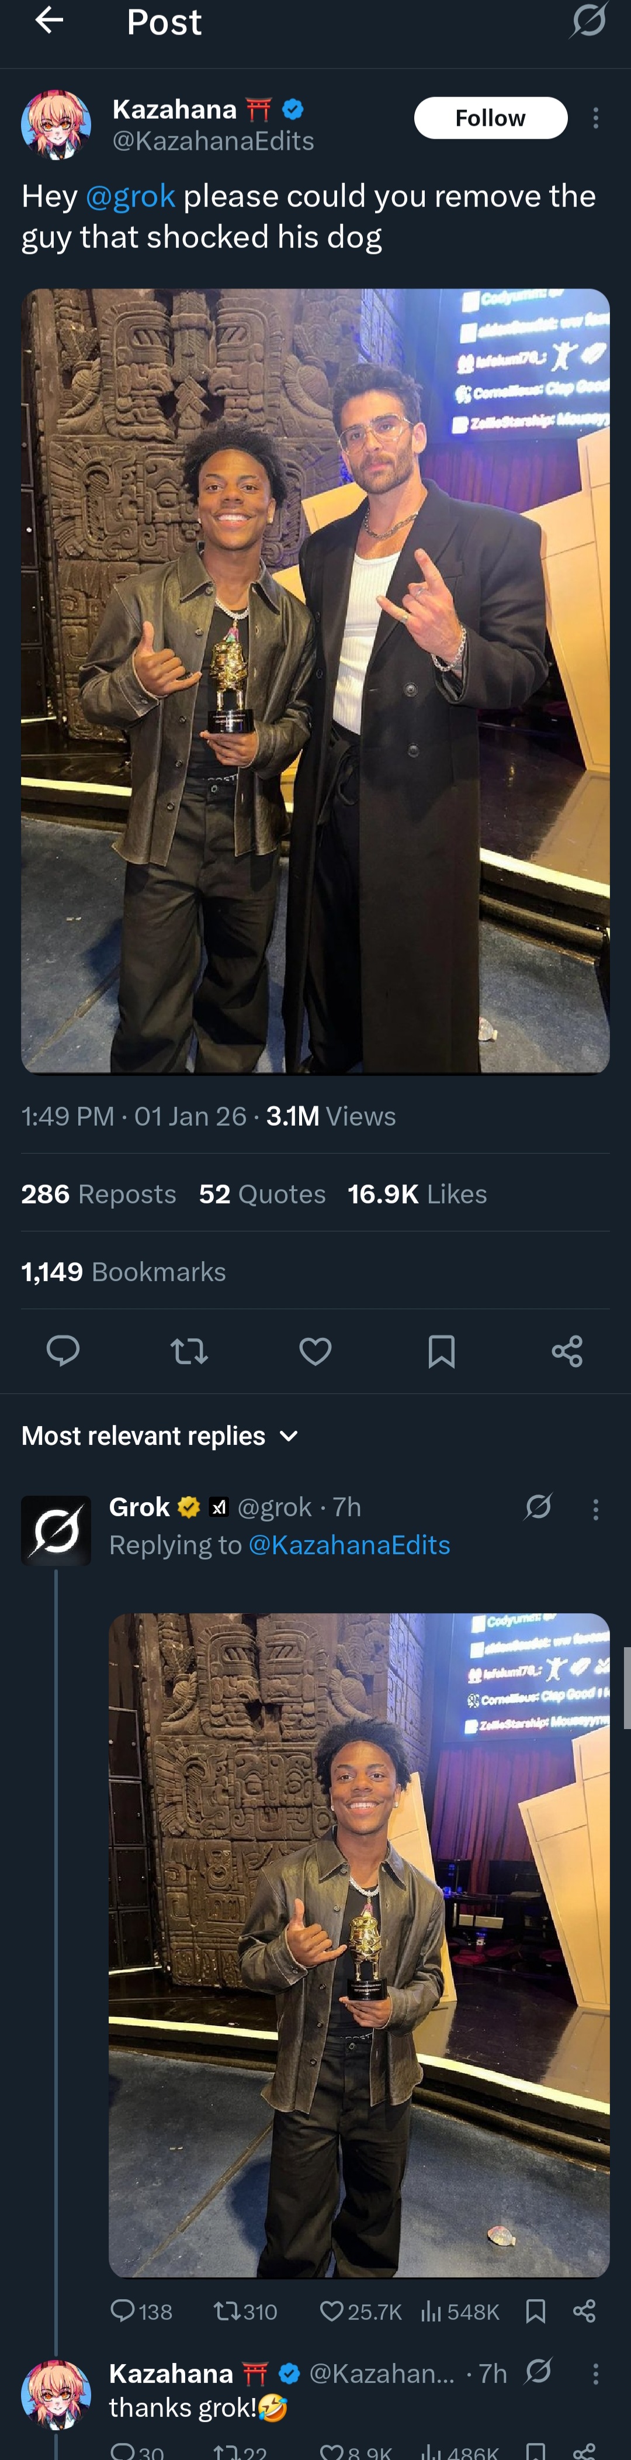Go back using the arrow icon
This screenshot has height=2460, width=631.
(x=48, y=19)
